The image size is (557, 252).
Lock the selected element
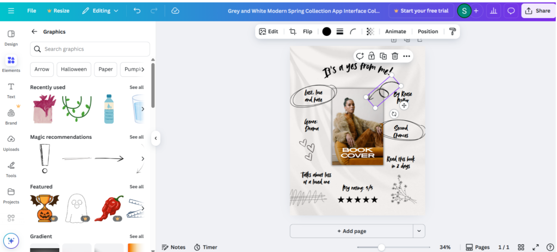(x=371, y=56)
